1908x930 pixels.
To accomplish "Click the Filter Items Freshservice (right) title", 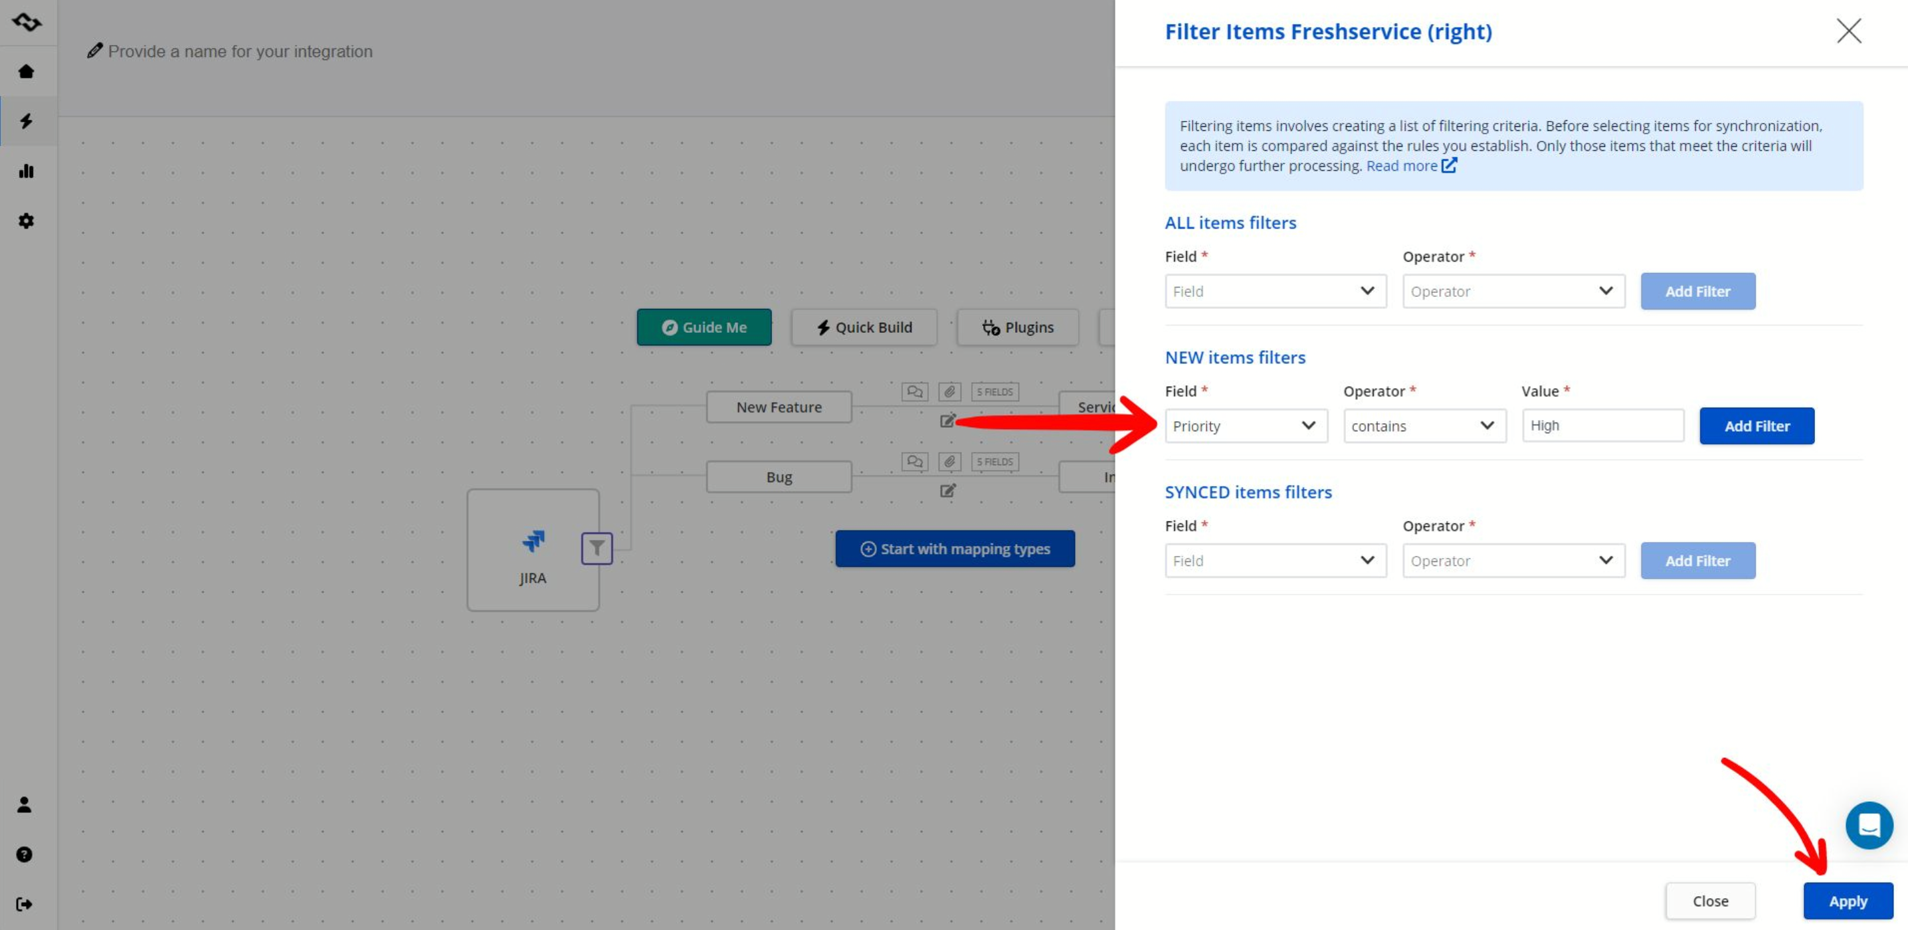I will click(x=1328, y=31).
